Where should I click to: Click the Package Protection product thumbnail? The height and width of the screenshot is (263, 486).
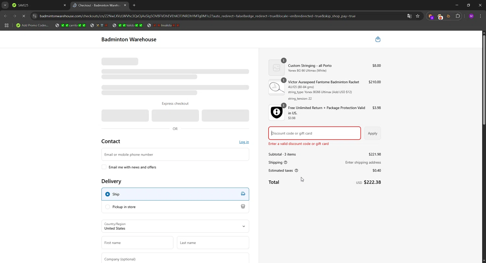point(276,113)
